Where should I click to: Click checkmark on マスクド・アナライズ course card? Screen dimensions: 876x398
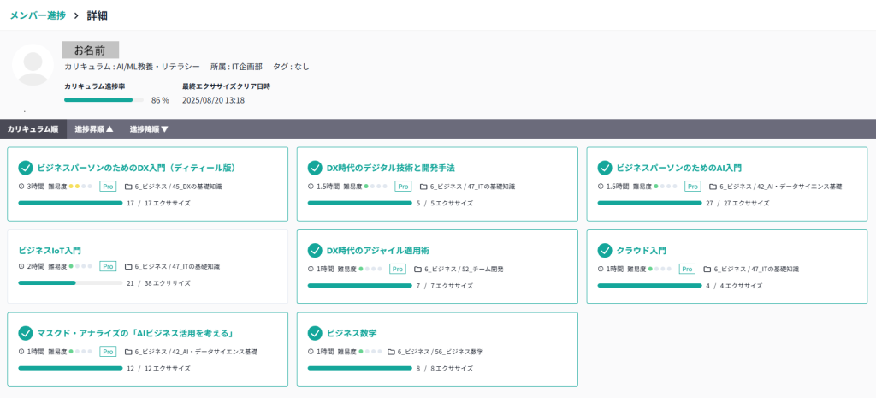tap(26, 334)
